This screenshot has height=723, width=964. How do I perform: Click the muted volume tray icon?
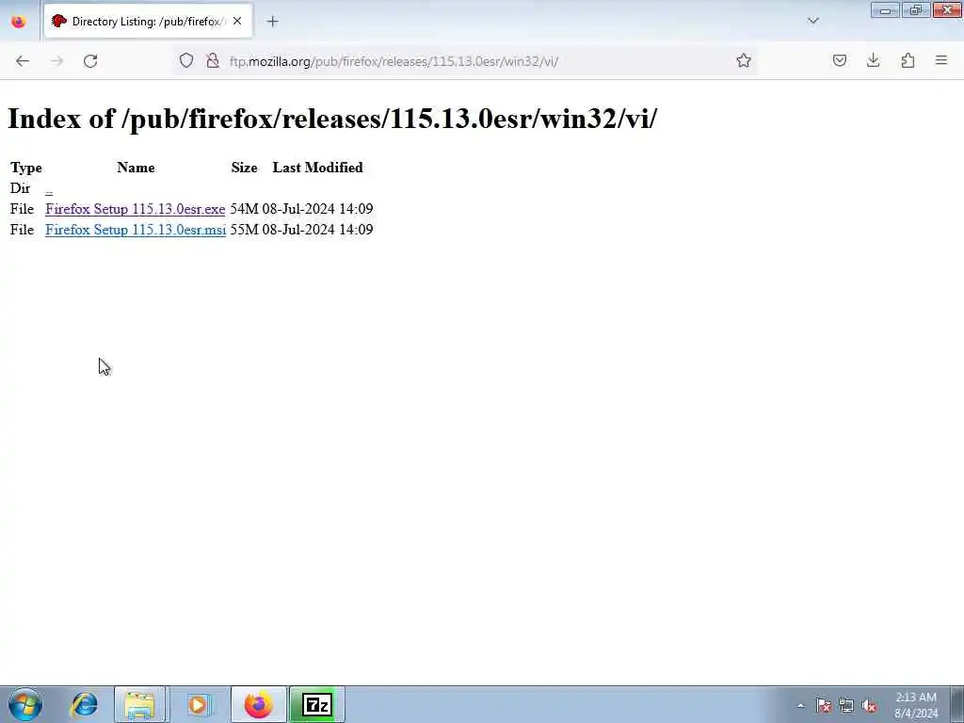[x=869, y=705]
